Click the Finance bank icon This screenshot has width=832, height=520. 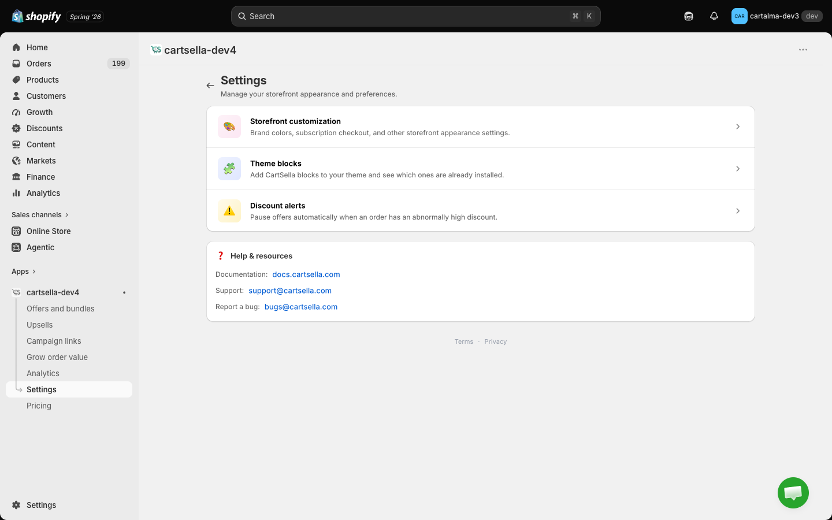tap(16, 177)
